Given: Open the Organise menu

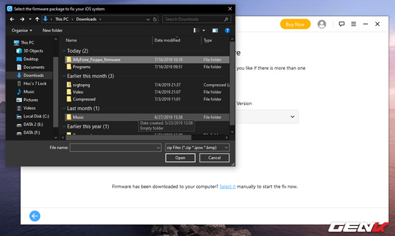Looking at the screenshot, I should point(22,30).
